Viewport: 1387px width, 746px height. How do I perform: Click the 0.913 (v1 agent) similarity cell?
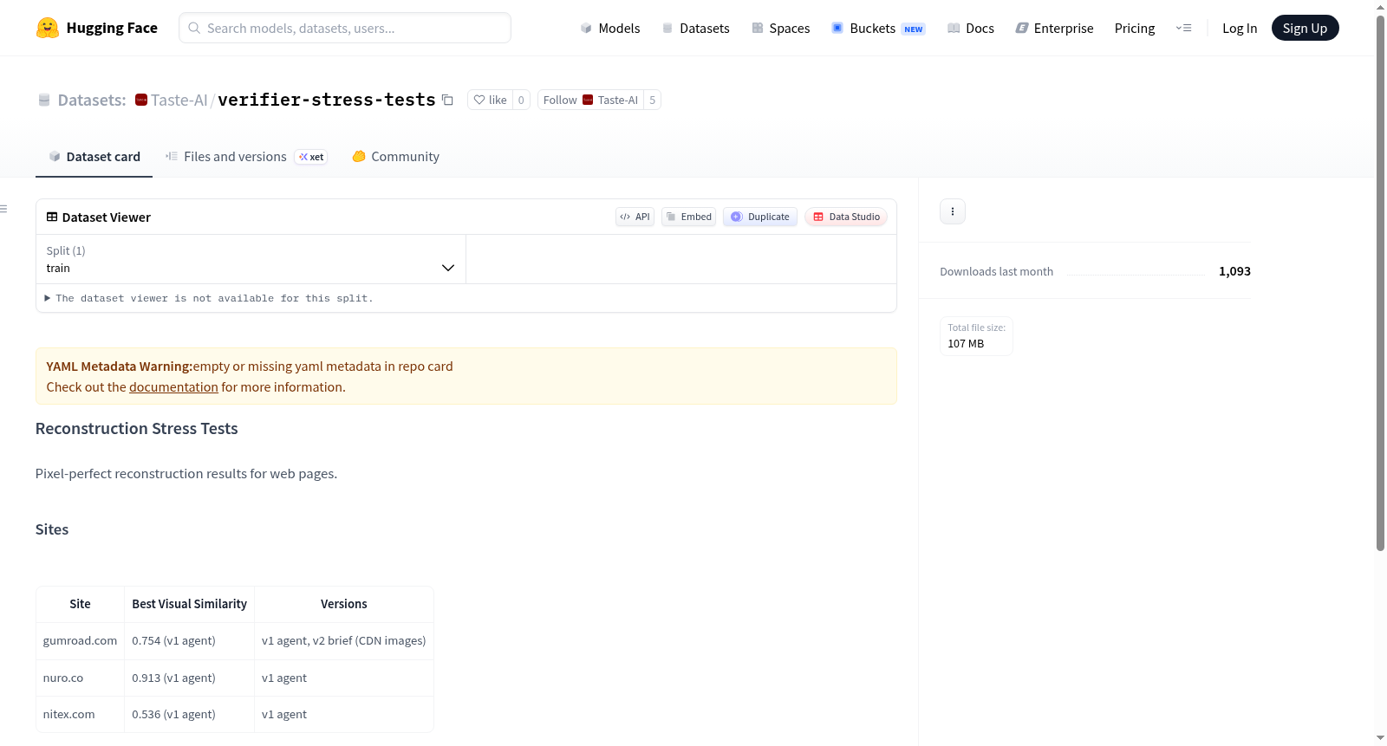(189, 678)
